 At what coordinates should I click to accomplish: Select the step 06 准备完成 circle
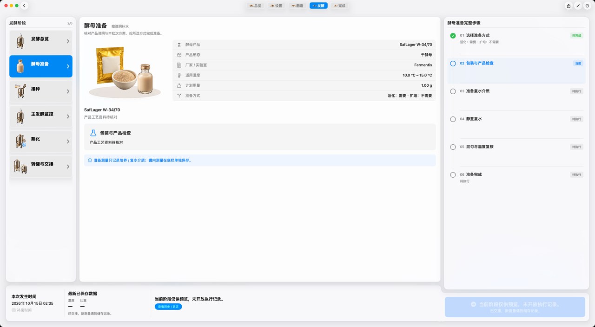[x=453, y=175]
